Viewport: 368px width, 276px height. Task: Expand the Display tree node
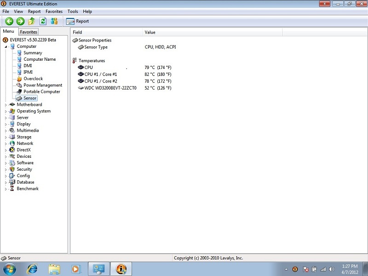click(6, 124)
